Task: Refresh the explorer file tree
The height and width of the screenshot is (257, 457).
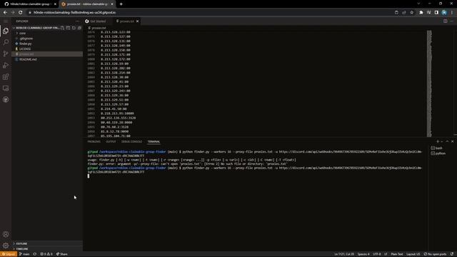Action: click(x=74, y=28)
